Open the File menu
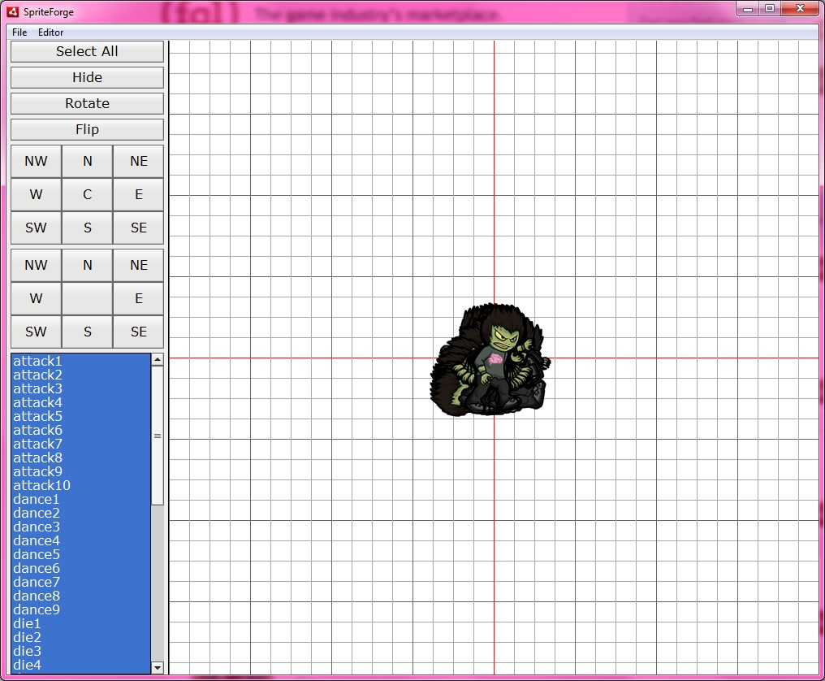Viewport: 825px width, 681px height. coord(19,33)
